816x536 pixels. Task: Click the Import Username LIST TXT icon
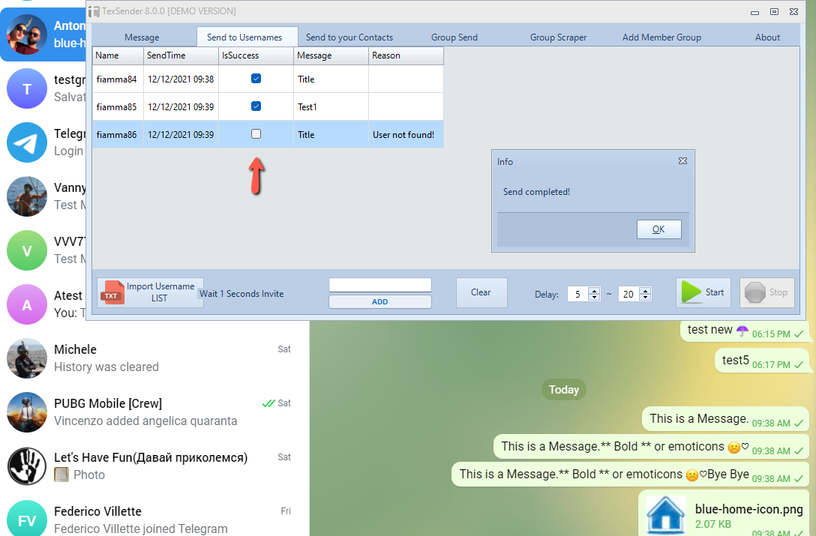point(113,292)
